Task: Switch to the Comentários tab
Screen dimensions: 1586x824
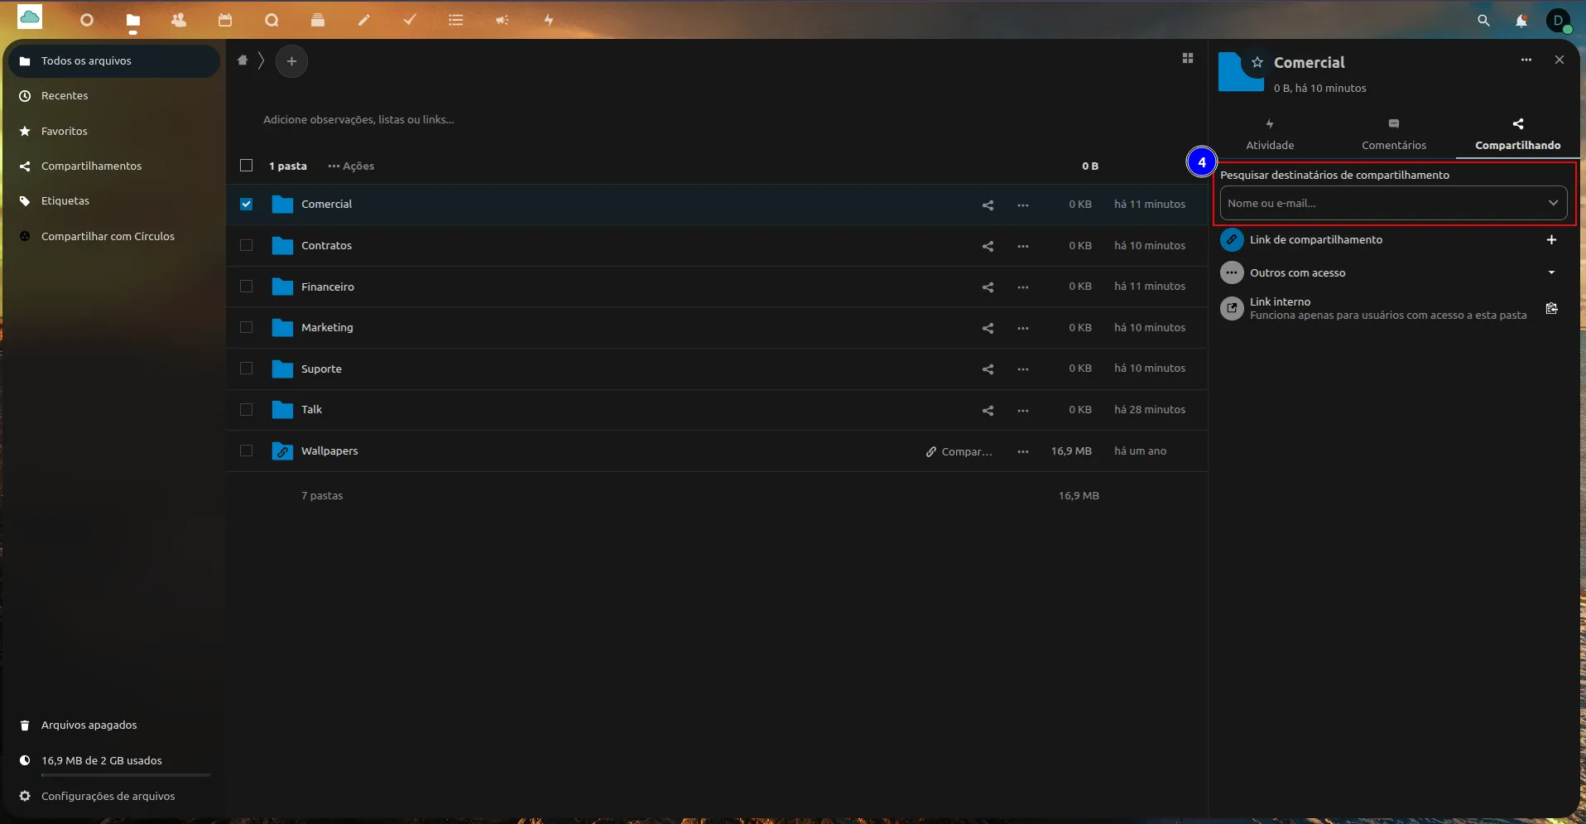Action: (1394, 135)
